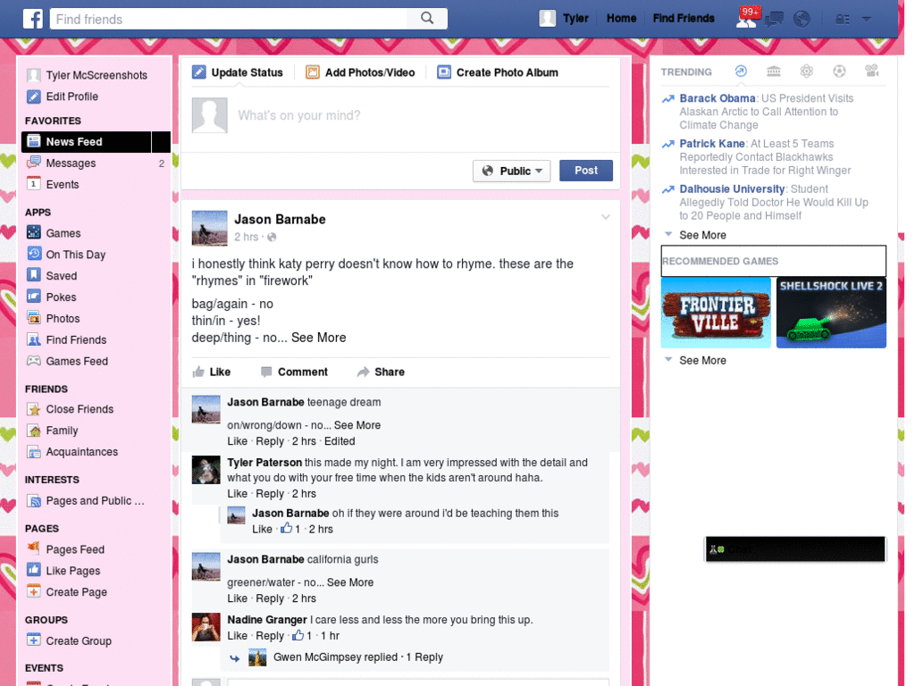The height and width of the screenshot is (686, 915).
Task: Select Top Trends icon in Trending
Action: (x=741, y=71)
